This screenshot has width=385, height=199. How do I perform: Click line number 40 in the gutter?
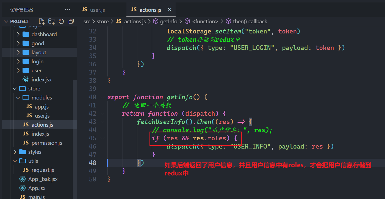[93, 97]
